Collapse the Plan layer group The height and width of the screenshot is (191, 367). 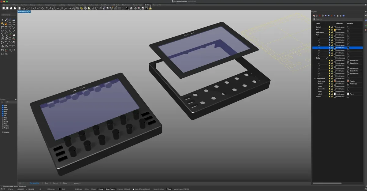[315, 35]
